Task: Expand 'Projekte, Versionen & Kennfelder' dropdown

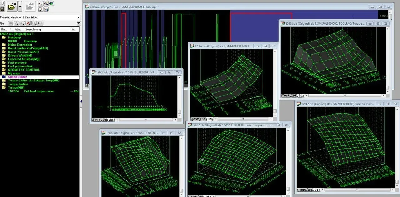Action: tap(78, 17)
